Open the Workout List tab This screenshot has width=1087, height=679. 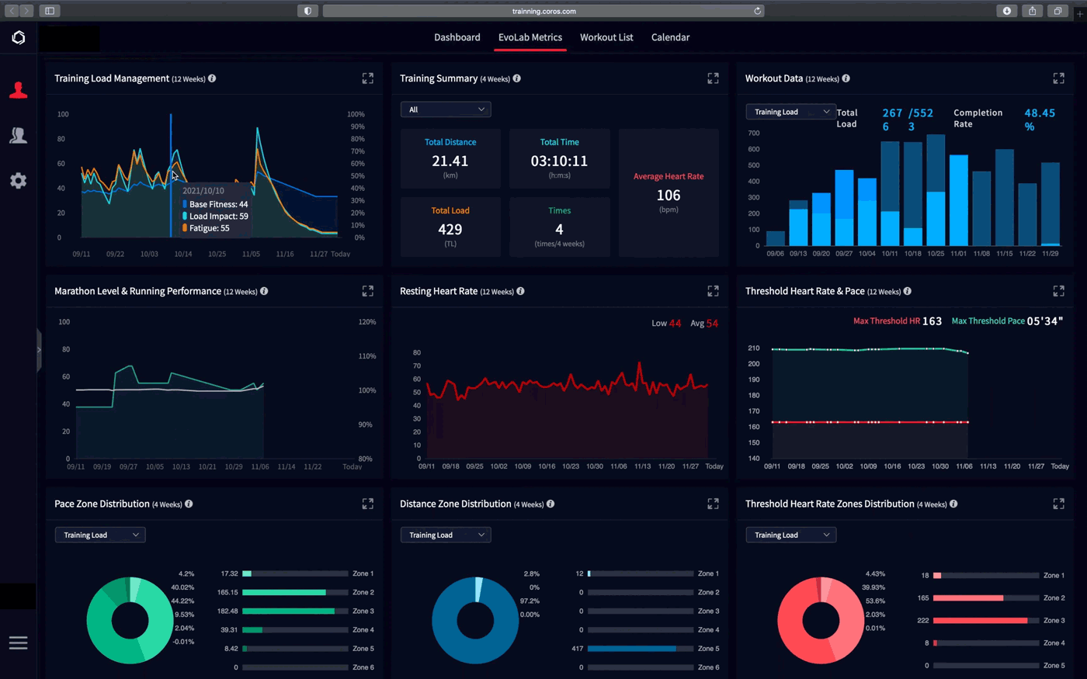(x=606, y=37)
